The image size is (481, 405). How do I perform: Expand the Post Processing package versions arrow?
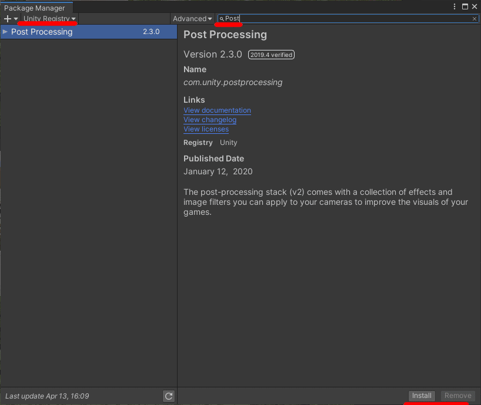pos(5,32)
